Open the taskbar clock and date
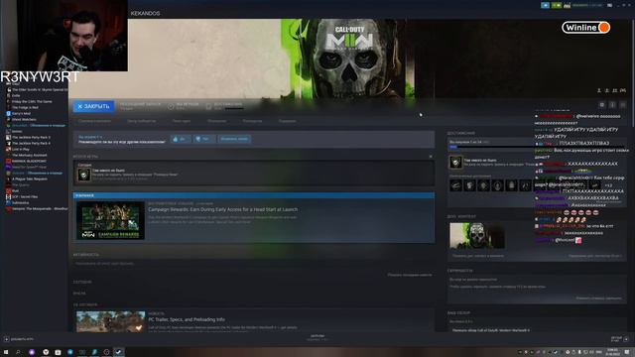This screenshot has height=357, width=635. click(612, 352)
